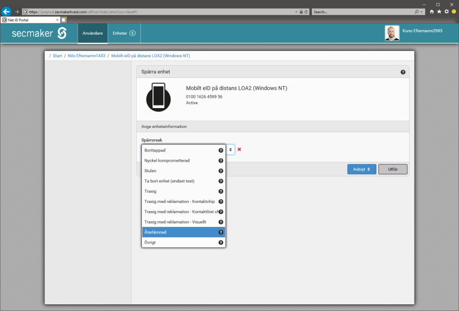Click the help icon beside Övrigt
459x311 pixels.
click(221, 243)
